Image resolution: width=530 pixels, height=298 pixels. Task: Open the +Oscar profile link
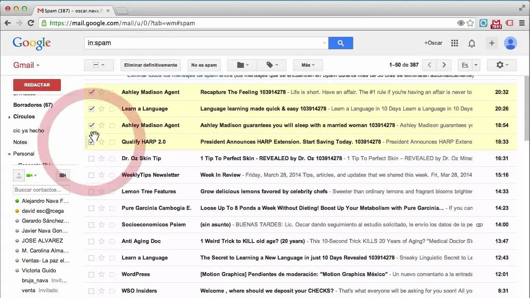[433, 43]
